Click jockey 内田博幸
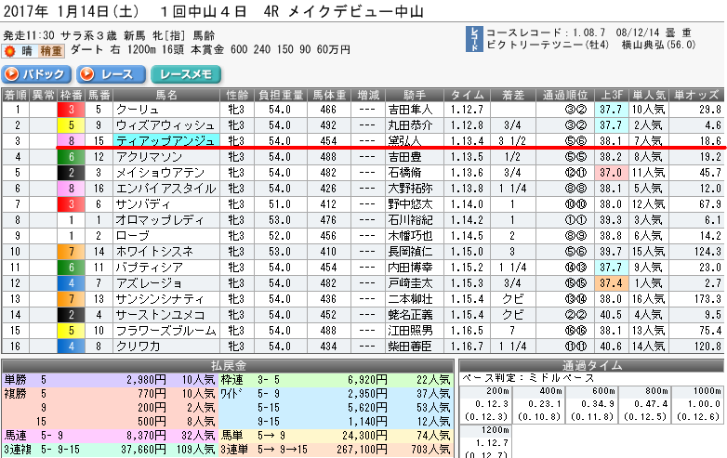Viewport: 727px width, 458px height. (x=410, y=268)
